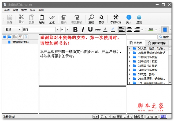Click the 关于 info icon

pos(129,17)
